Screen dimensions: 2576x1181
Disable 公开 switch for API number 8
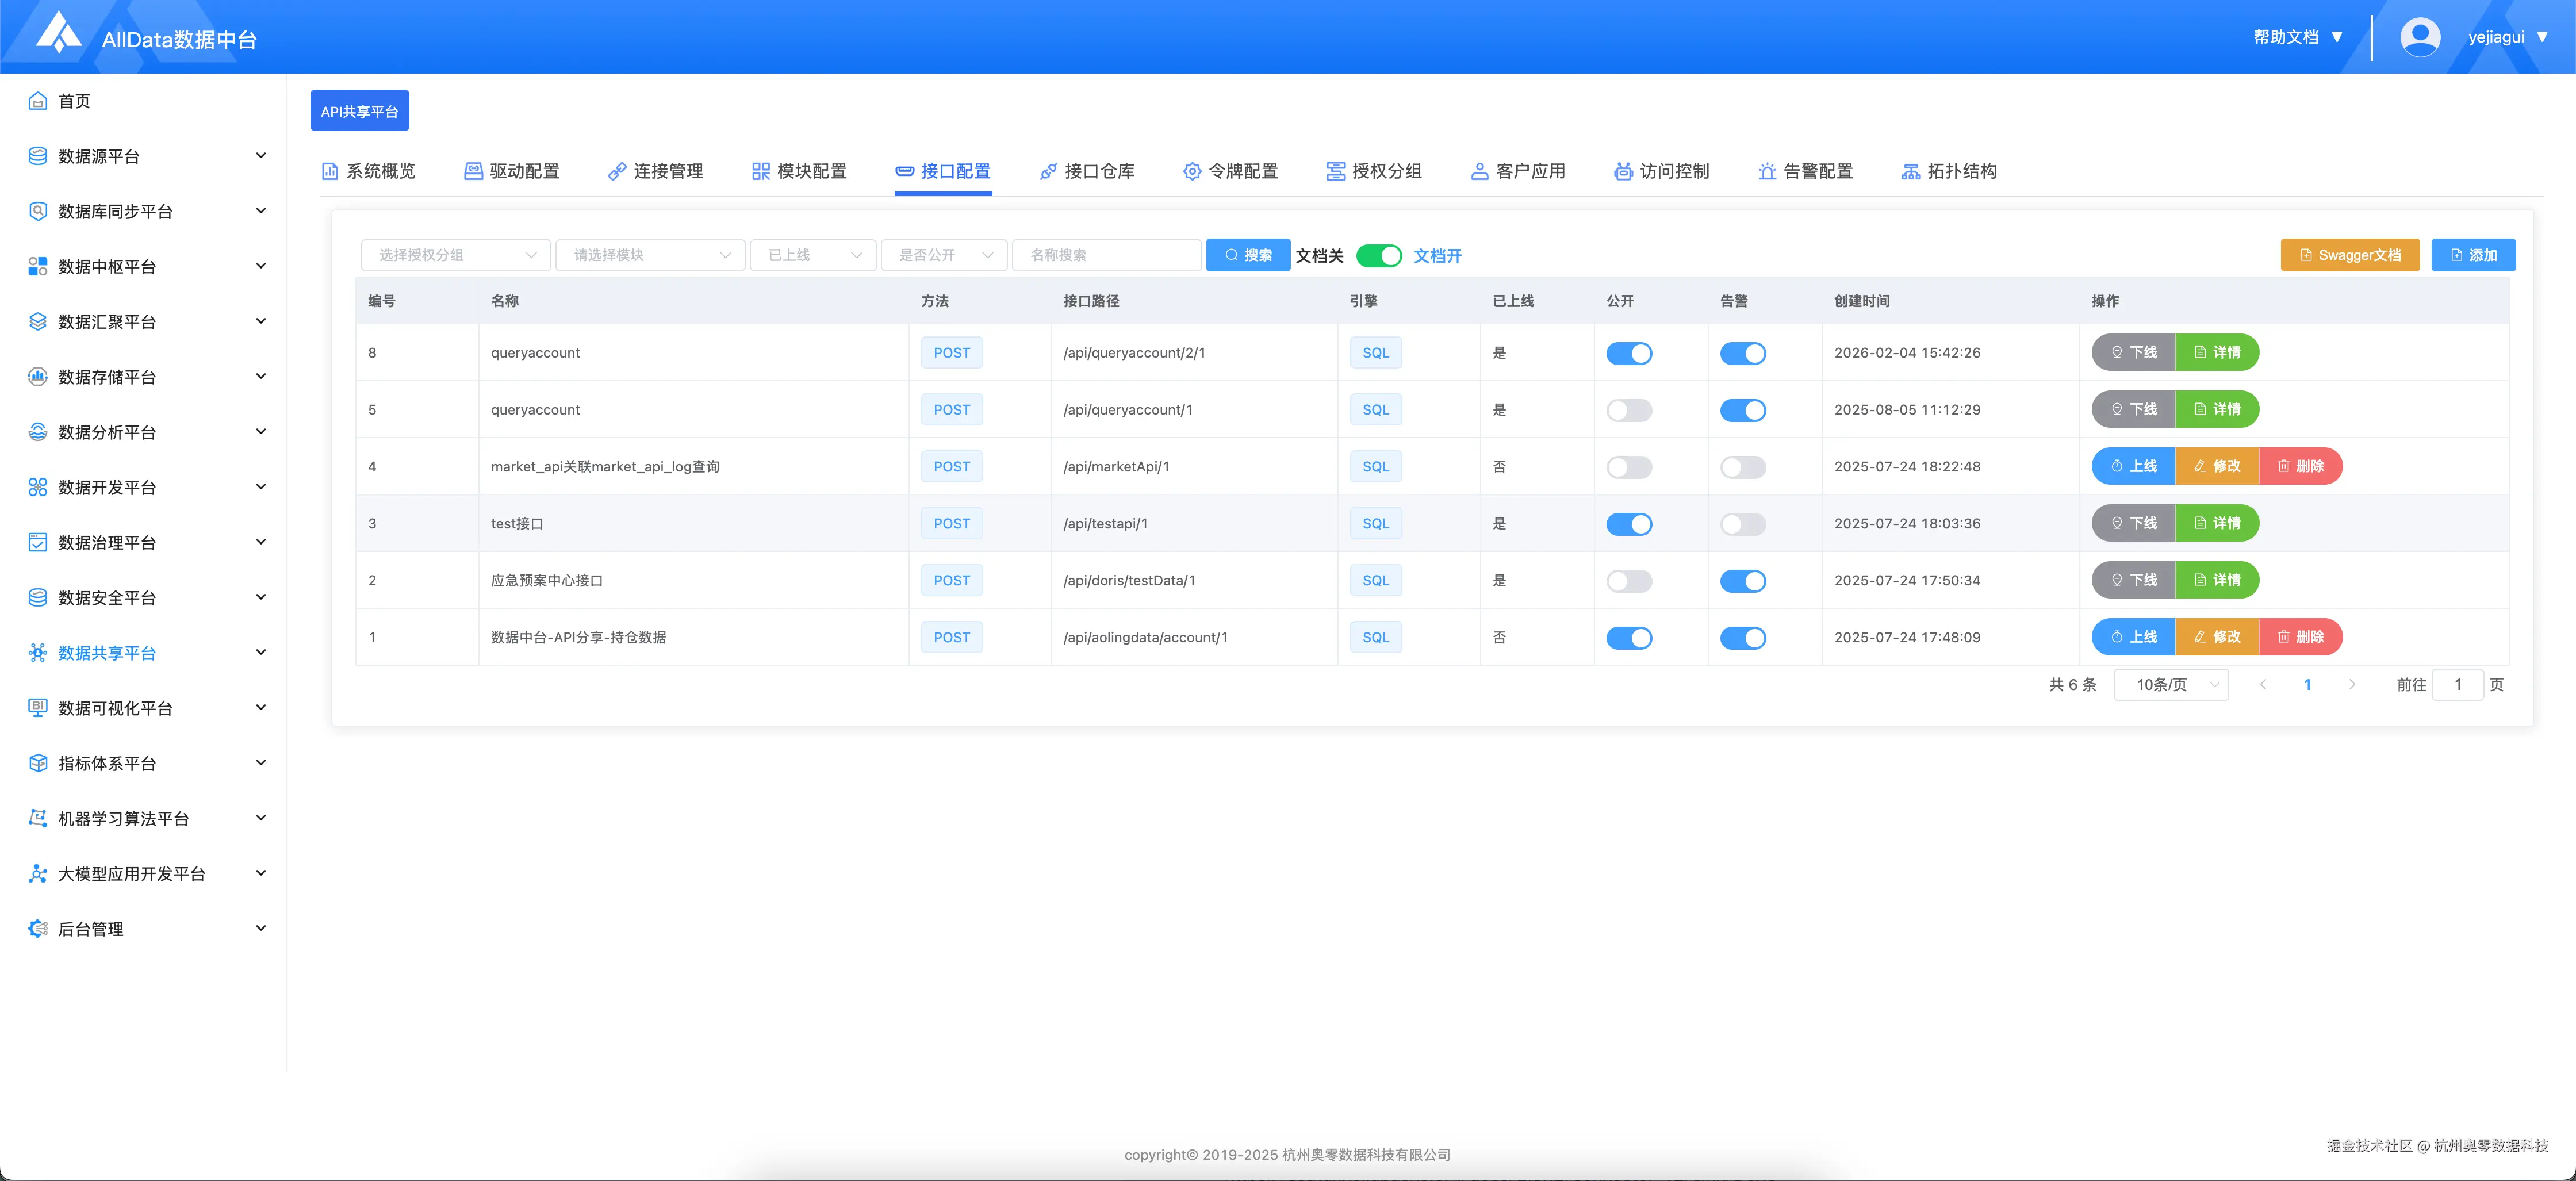click(x=1628, y=353)
